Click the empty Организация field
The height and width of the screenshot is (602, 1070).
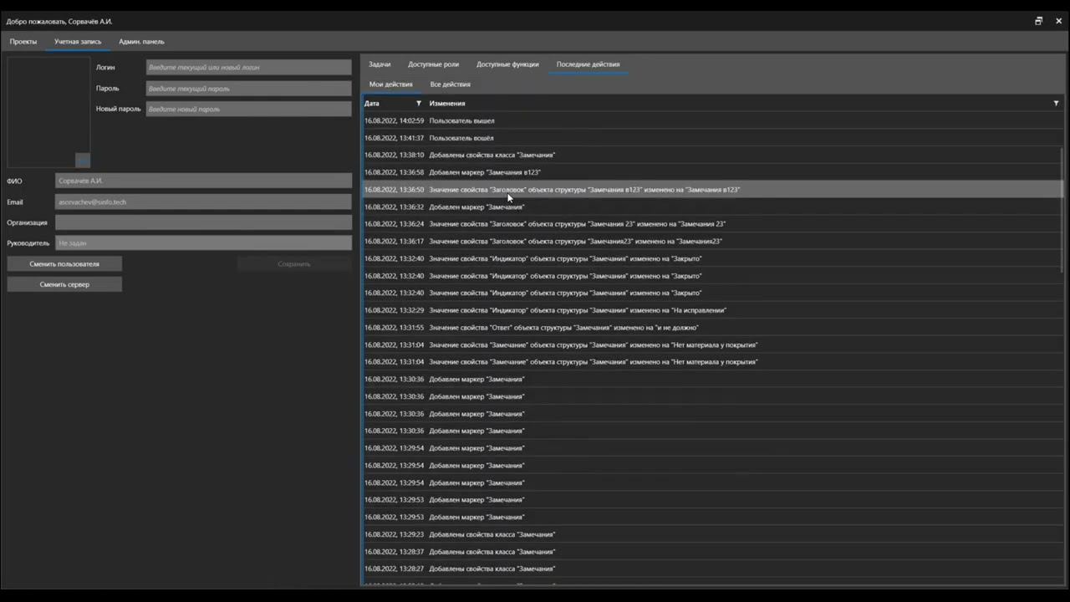(204, 222)
